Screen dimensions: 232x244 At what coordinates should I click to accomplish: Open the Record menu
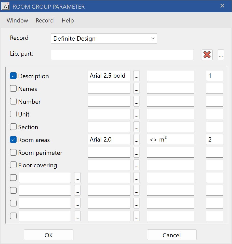pos(45,20)
